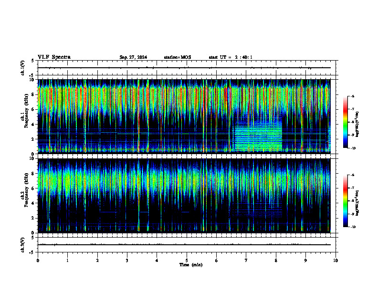Screen dimensions: 378x292
Task: Click time-axis tick label "9"
Action: tap(305, 261)
